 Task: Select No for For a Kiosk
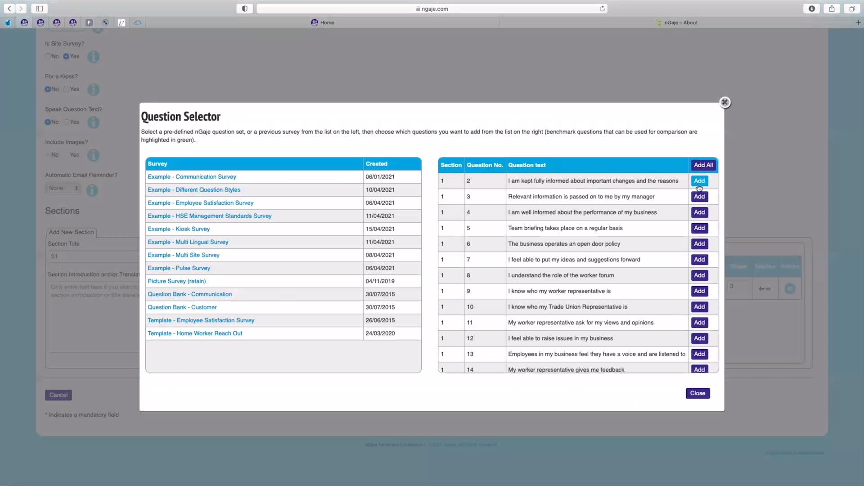click(x=48, y=89)
